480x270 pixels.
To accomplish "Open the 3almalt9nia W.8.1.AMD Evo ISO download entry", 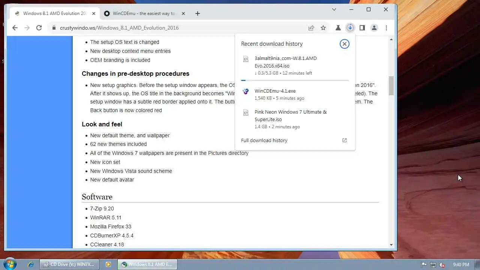I will (295, 66).
